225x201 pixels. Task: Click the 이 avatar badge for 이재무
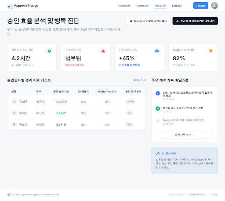coord(14,113)
